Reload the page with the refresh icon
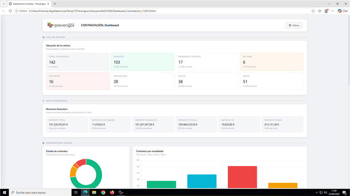The image size is (350, 196). 10,11
